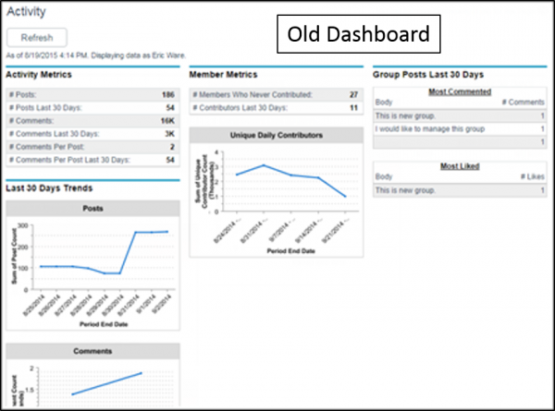Click 'Period End Date' label under Posts chart
Viewport: 555px width, 411px height.
(104, 324)
